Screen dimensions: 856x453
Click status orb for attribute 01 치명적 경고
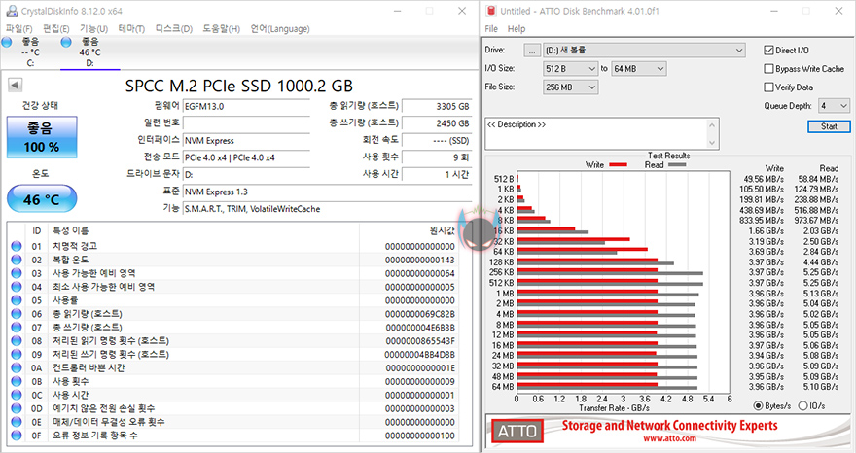(17, 246)
